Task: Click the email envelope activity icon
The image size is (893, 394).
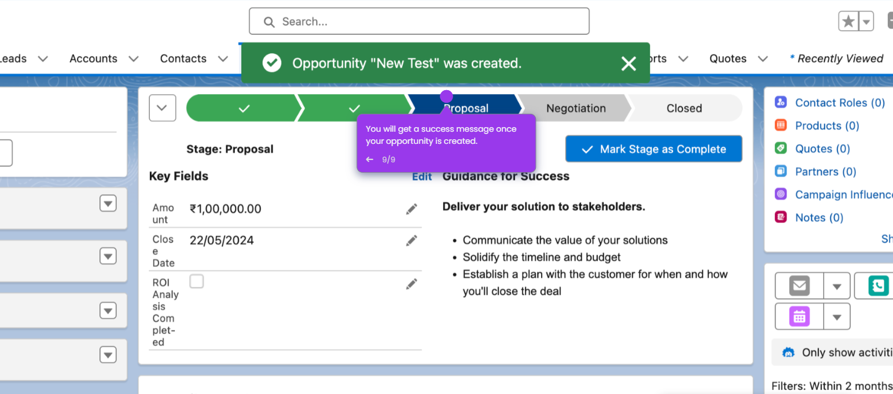Action: (799, 286)
